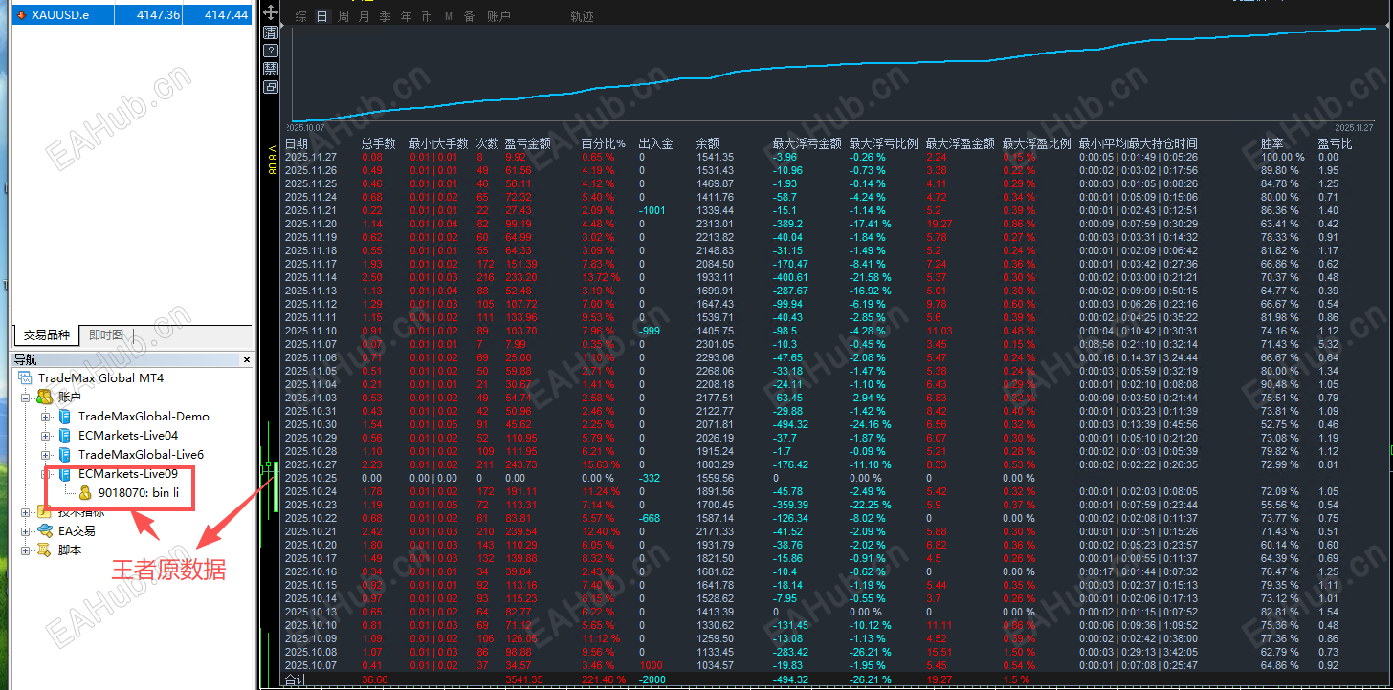Select the XAUUSD.e row in Market Watch
Viewport: 1393px width, 690px height.
[x=132, y=14]
